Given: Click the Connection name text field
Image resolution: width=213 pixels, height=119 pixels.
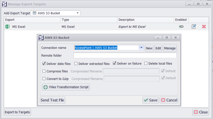Looking at the screenshot, I should pos(106,48).
